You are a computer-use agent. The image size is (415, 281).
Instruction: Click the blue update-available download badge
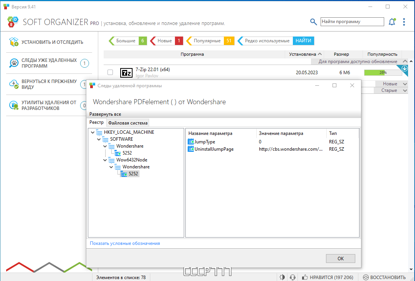(405, 69)
